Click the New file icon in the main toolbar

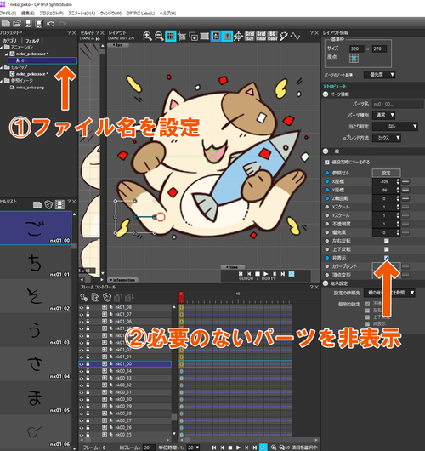(x=5, y=24)
